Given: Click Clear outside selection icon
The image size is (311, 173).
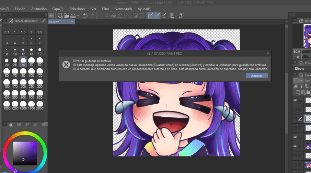Looking at the screenshot, I should 107,16.
